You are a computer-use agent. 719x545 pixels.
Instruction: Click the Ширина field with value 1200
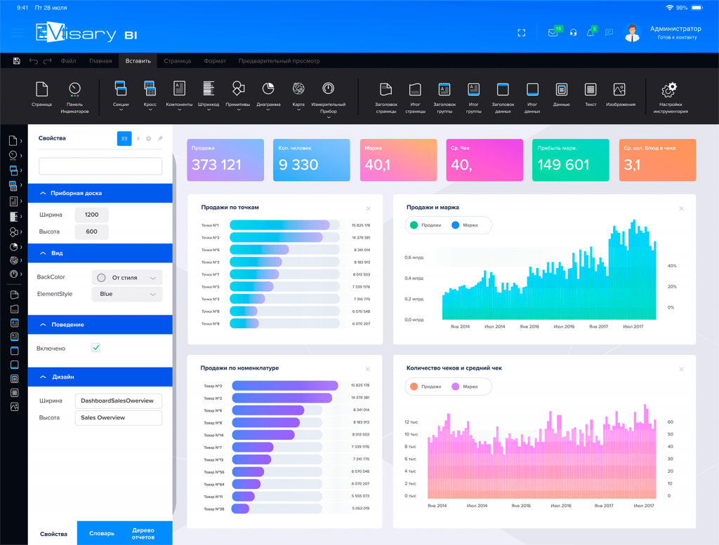pos(92,215)
